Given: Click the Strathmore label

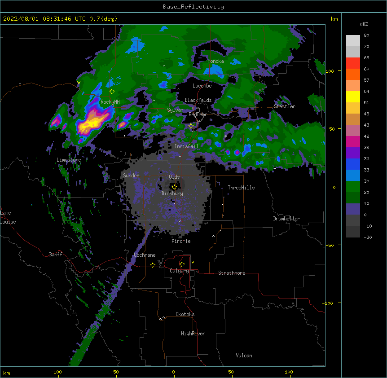Looking at the screenshot, I should click(232, 273).
